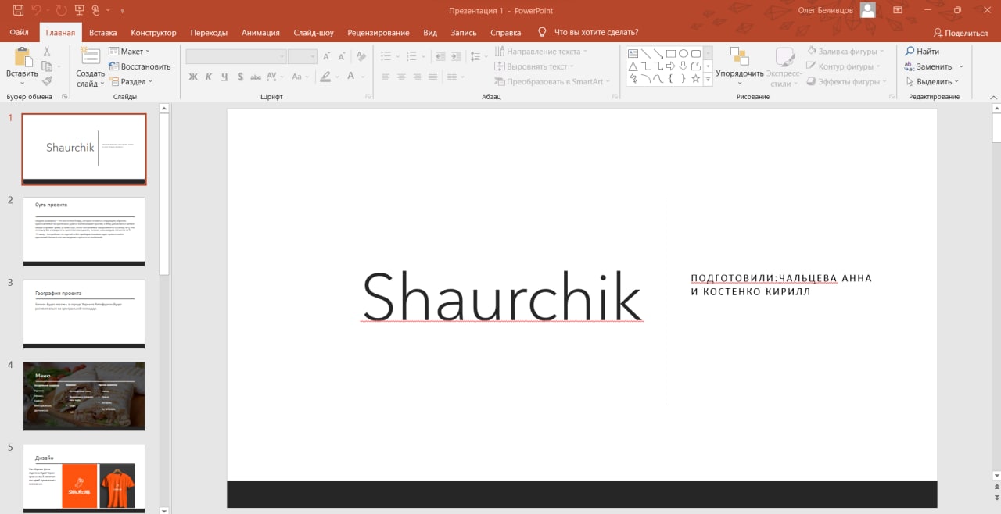Click the Поделиться share button
The height and width of the screenshot is (514, 1001).
click(961, 33)
